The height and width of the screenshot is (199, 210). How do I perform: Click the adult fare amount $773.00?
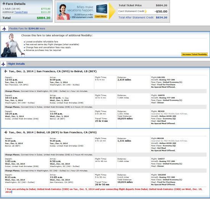(46, 9)
